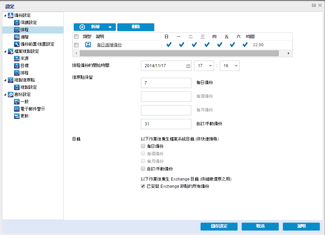
Task: Open the 每日遞增備份 schedule link
Action: [109, 45]
